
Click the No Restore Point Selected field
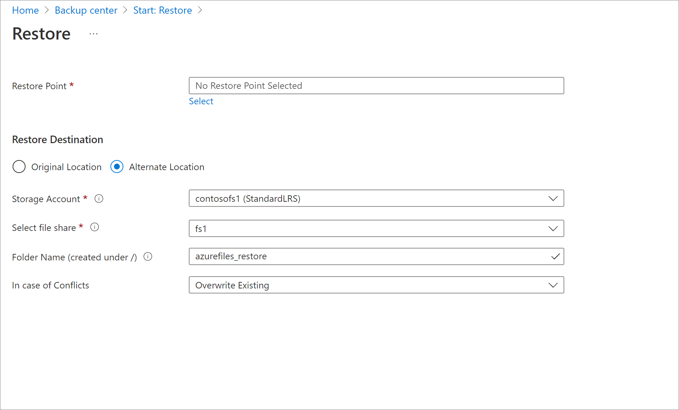pyautogui.click(x=376, y=86)
